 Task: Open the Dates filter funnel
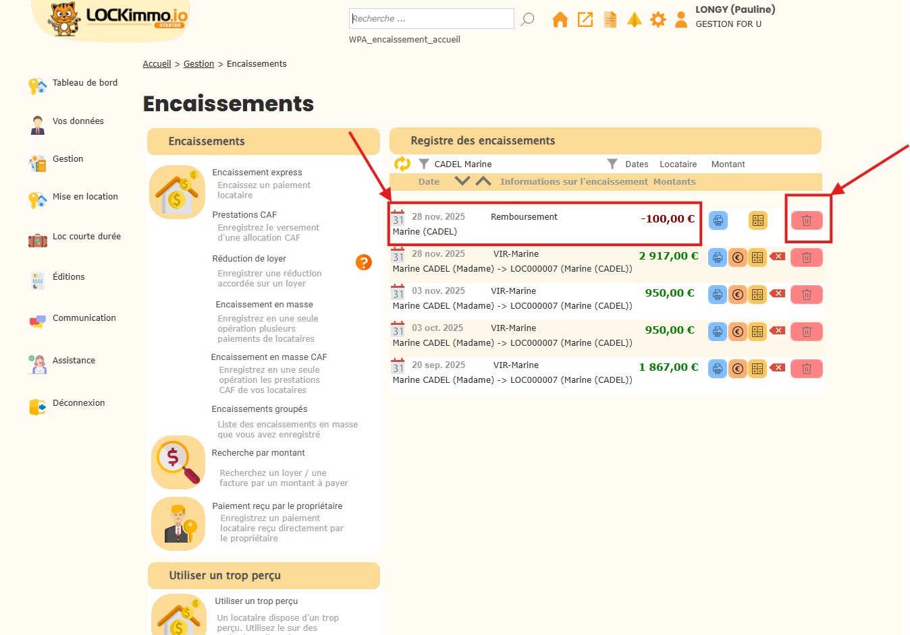(x=612, y=164)
